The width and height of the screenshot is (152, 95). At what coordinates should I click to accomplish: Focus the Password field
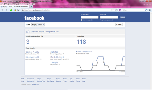[109, 17]
